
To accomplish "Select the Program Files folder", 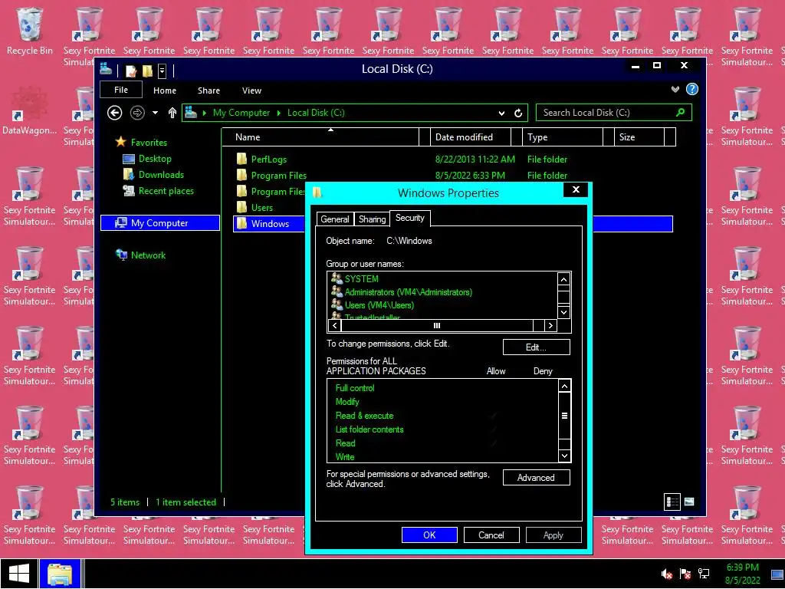I will coord(271,176).
